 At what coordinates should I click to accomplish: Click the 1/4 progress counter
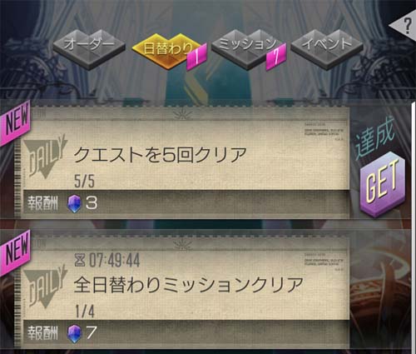coord(85,312)
